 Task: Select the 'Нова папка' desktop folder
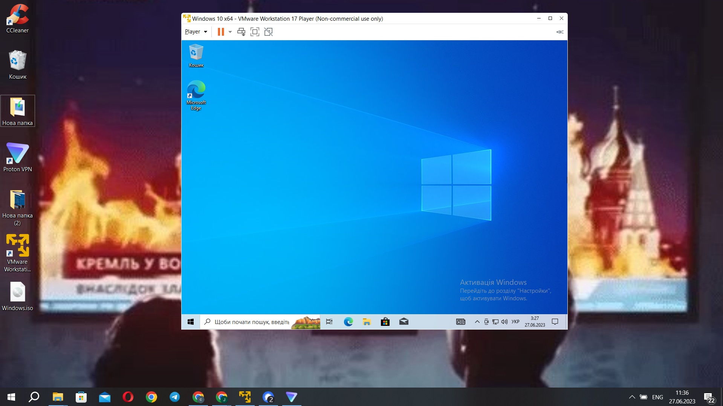tap(17, 111)
